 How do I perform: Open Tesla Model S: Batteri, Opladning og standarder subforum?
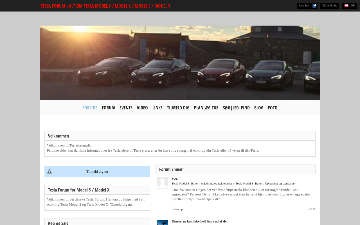pos(265,183)
